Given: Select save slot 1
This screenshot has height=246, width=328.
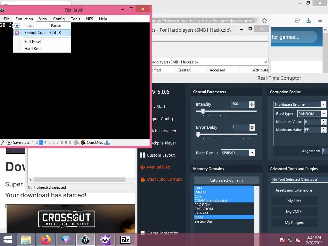Looking at the screenshot, I should point(33,143).
